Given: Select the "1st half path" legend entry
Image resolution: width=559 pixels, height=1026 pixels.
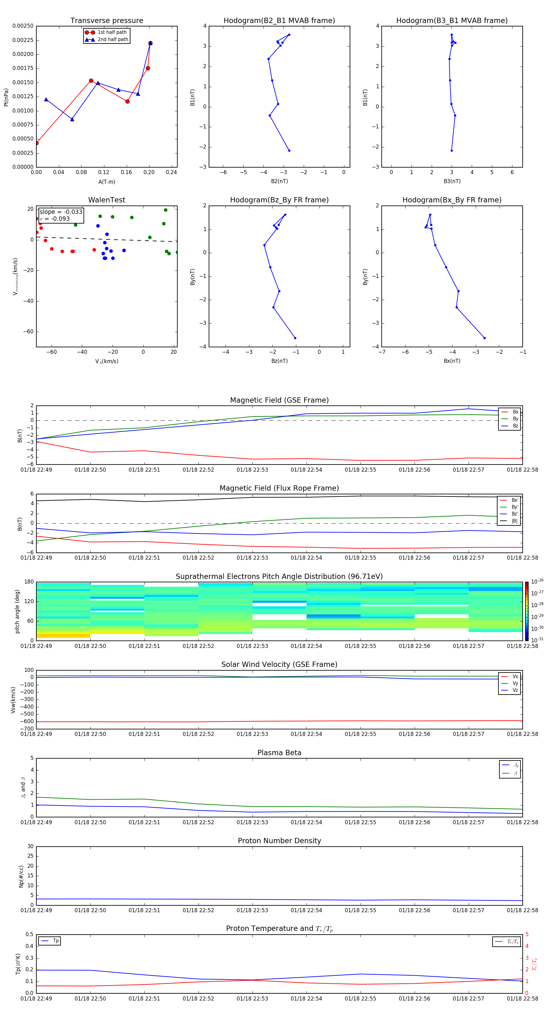Looking at the screenshot, I should coord(106,32).
